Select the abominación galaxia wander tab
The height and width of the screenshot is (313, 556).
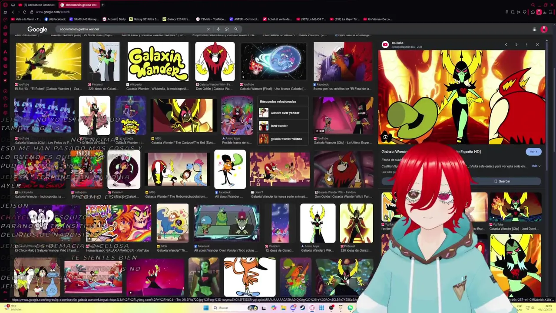(79, 5)
